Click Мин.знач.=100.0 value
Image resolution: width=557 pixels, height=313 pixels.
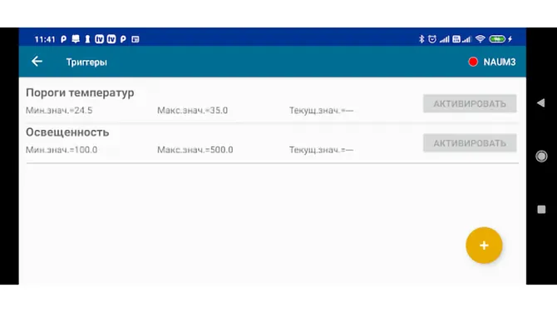point(62,150)
